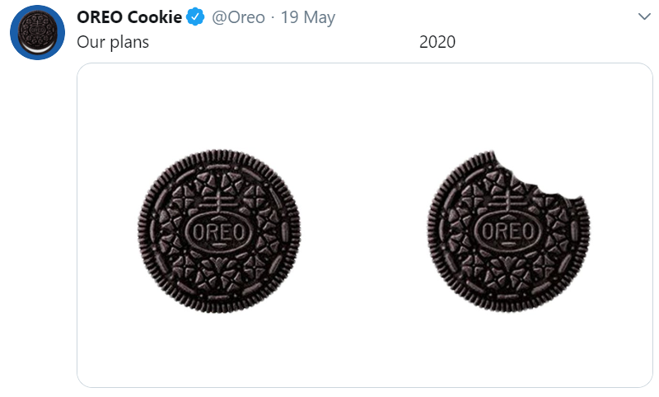Open the bitten Oreo cookie image
This screenshot has width=659, height=397.
coord(508,231)
